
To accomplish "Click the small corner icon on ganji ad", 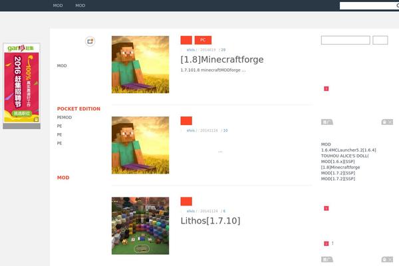I will (x=37, y=120).
